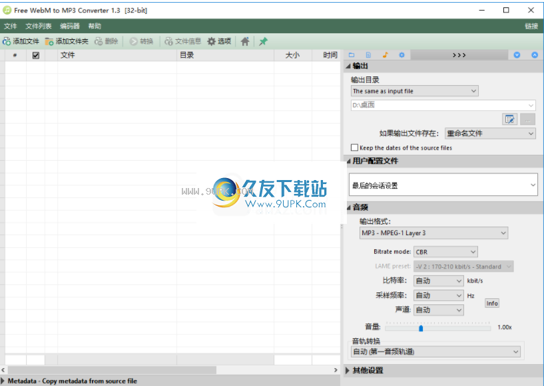Open the user profile dropdown 最后的会话设置
Screen dimensions: 544x386
tap(443, 185)
